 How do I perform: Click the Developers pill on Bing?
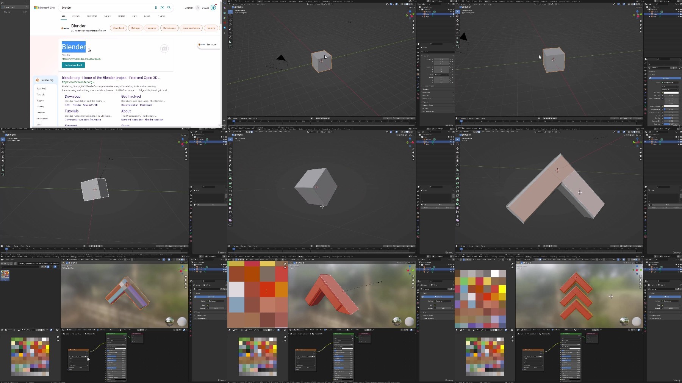(169, 28)
